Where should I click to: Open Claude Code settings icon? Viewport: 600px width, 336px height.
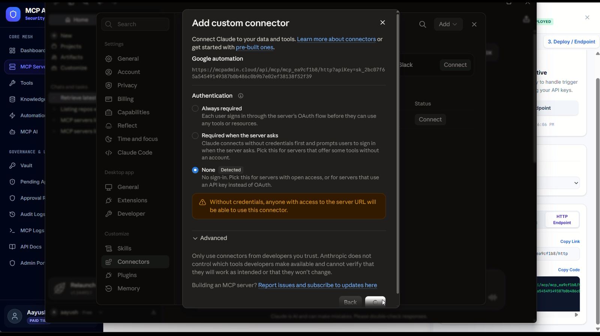109,153
